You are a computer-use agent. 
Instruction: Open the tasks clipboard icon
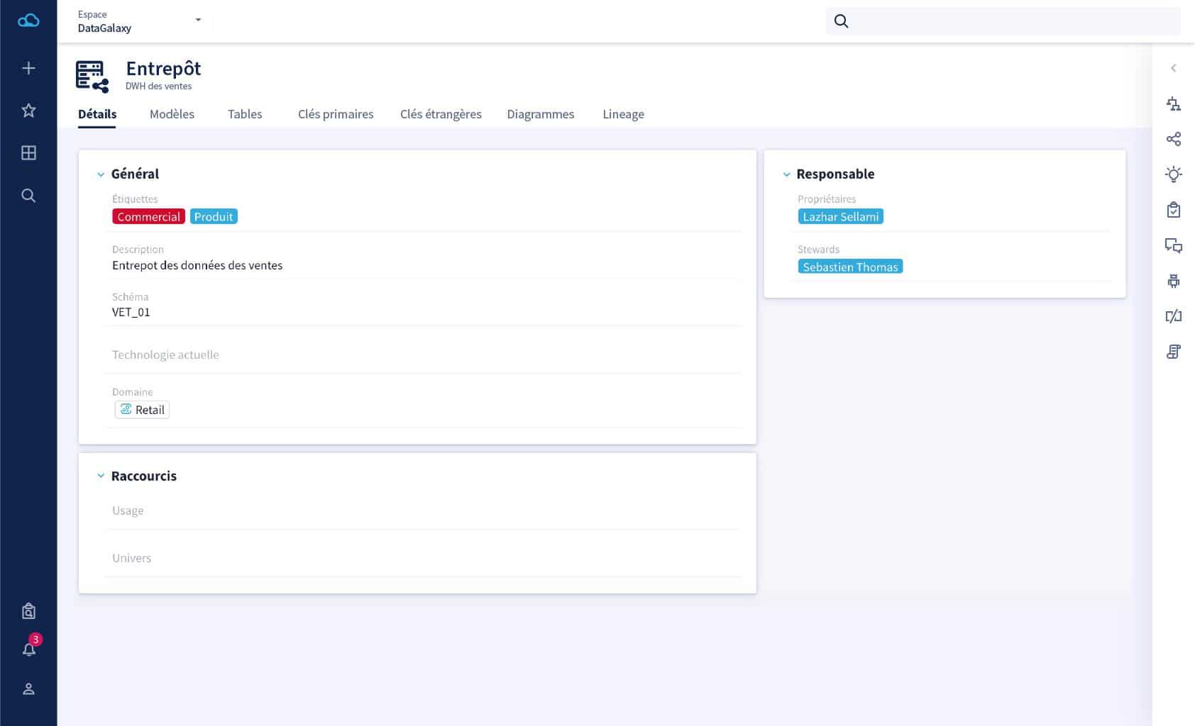pos(1174,210)
